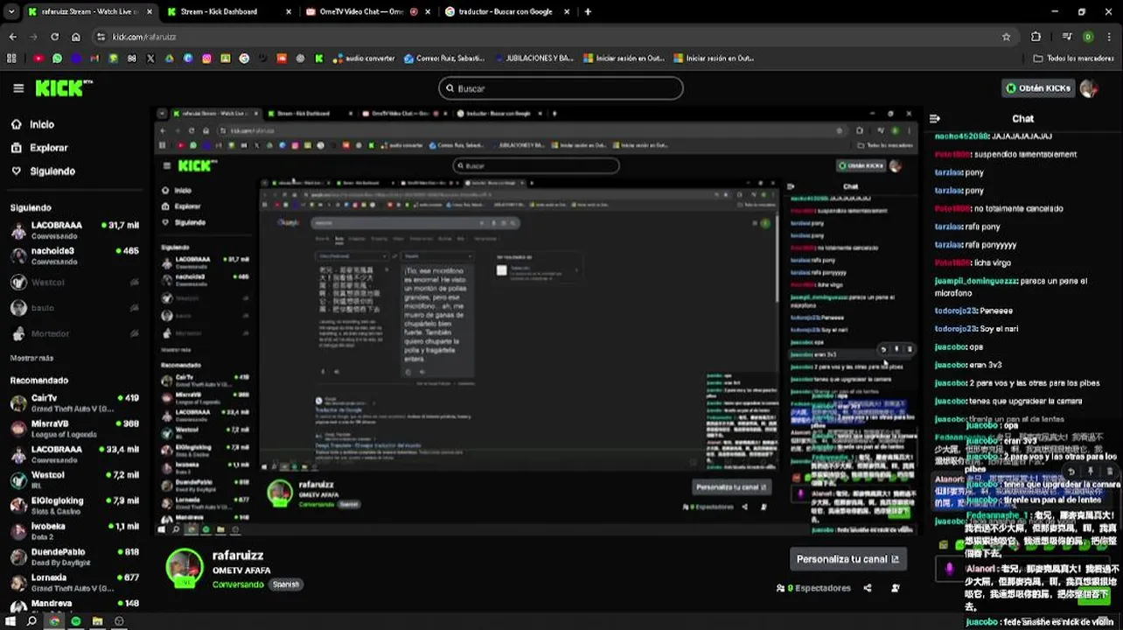1123x630 pixels.
Task: Reload the kick.com page
Action: [x=54, y=37]
